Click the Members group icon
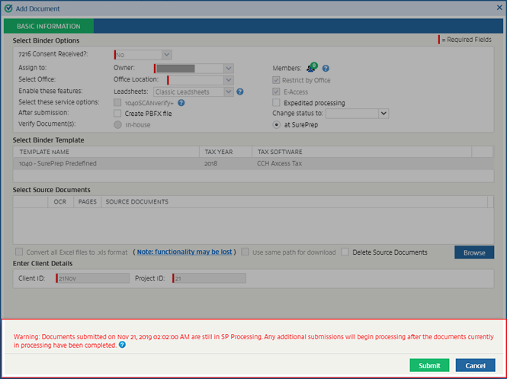 (x=312, y=68)
